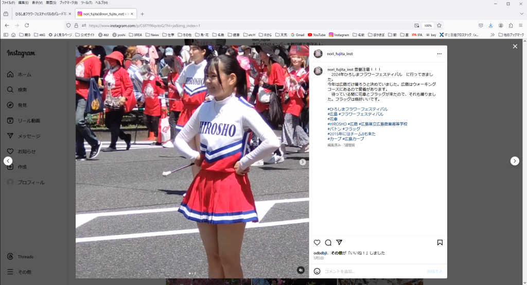Open the その他 (More) menu in sidebar

(19, 272)
